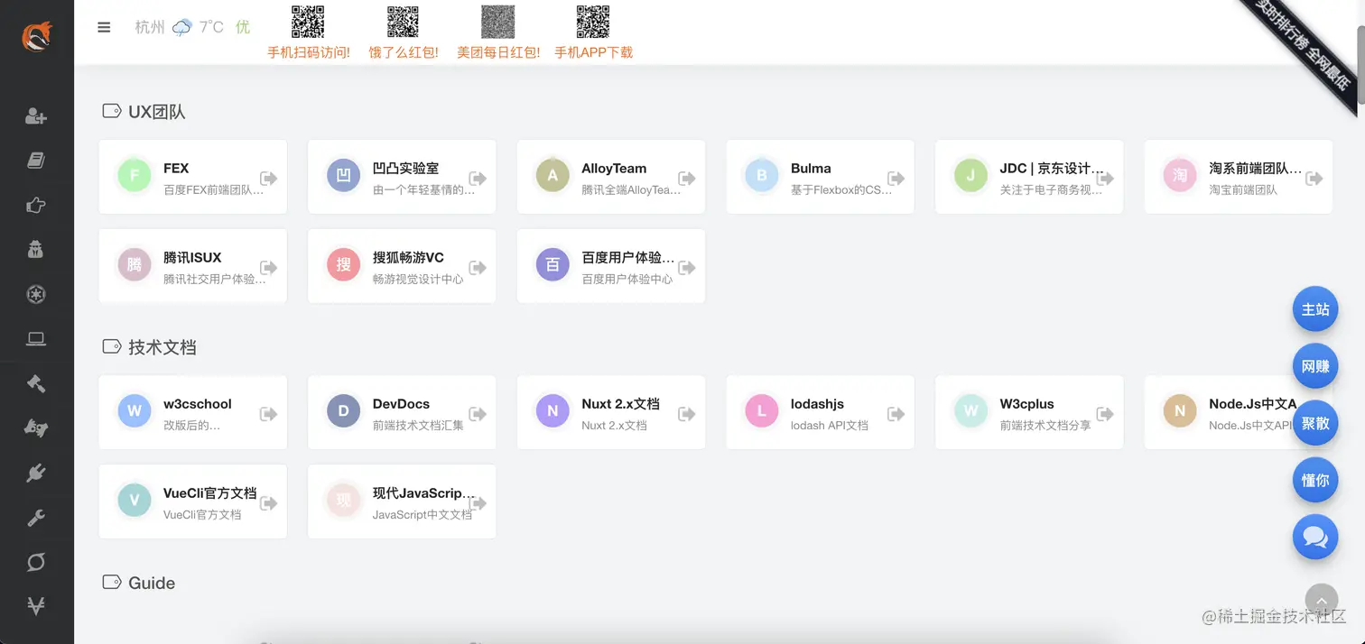The image size is (1365, 644).
Task: Toggle the hamburger sidebar menu
Action: pos(104,27)
